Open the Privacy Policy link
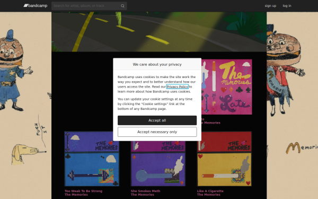This screenshot has width=318, height=199. (177, 86)
